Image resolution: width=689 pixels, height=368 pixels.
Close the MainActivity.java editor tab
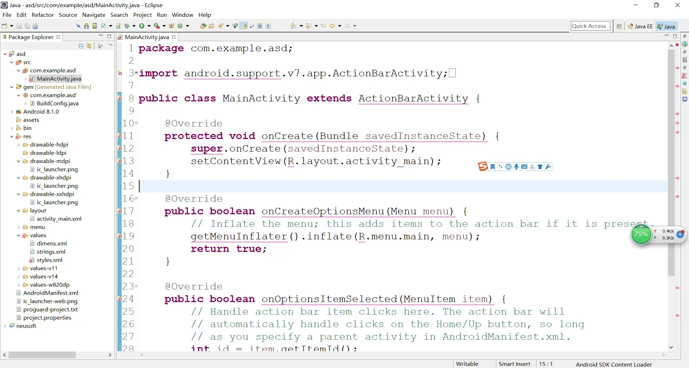coord(174,37)
